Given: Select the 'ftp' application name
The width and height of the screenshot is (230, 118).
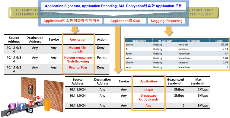Looking at the screenshot, I should click(127, 49).
